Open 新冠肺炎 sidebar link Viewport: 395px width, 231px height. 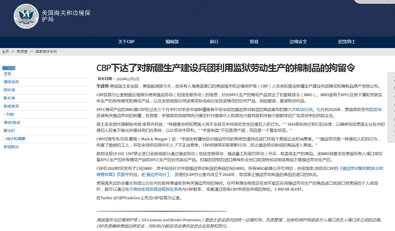coord(11,147)
